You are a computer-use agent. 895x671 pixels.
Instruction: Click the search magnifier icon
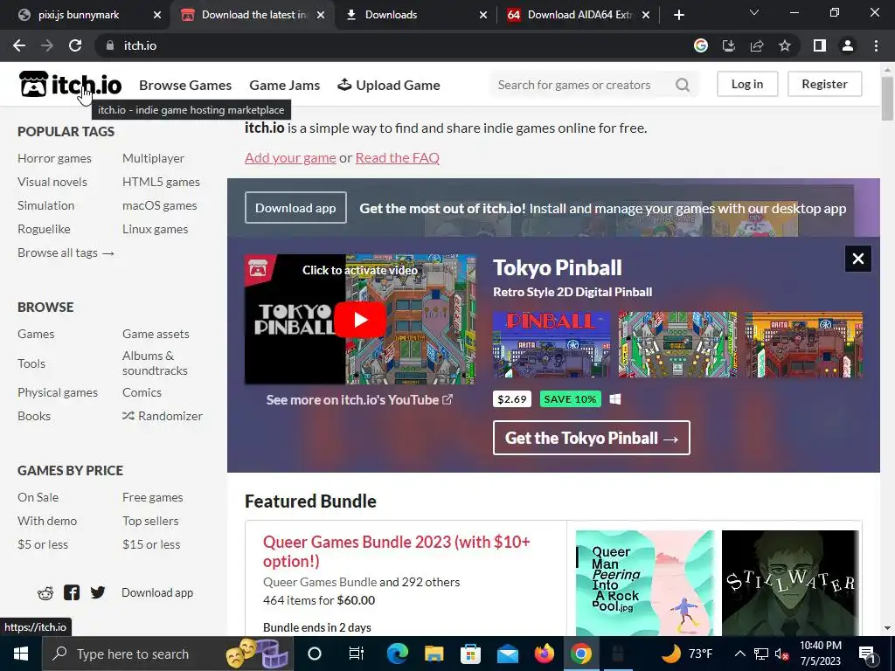682,85
